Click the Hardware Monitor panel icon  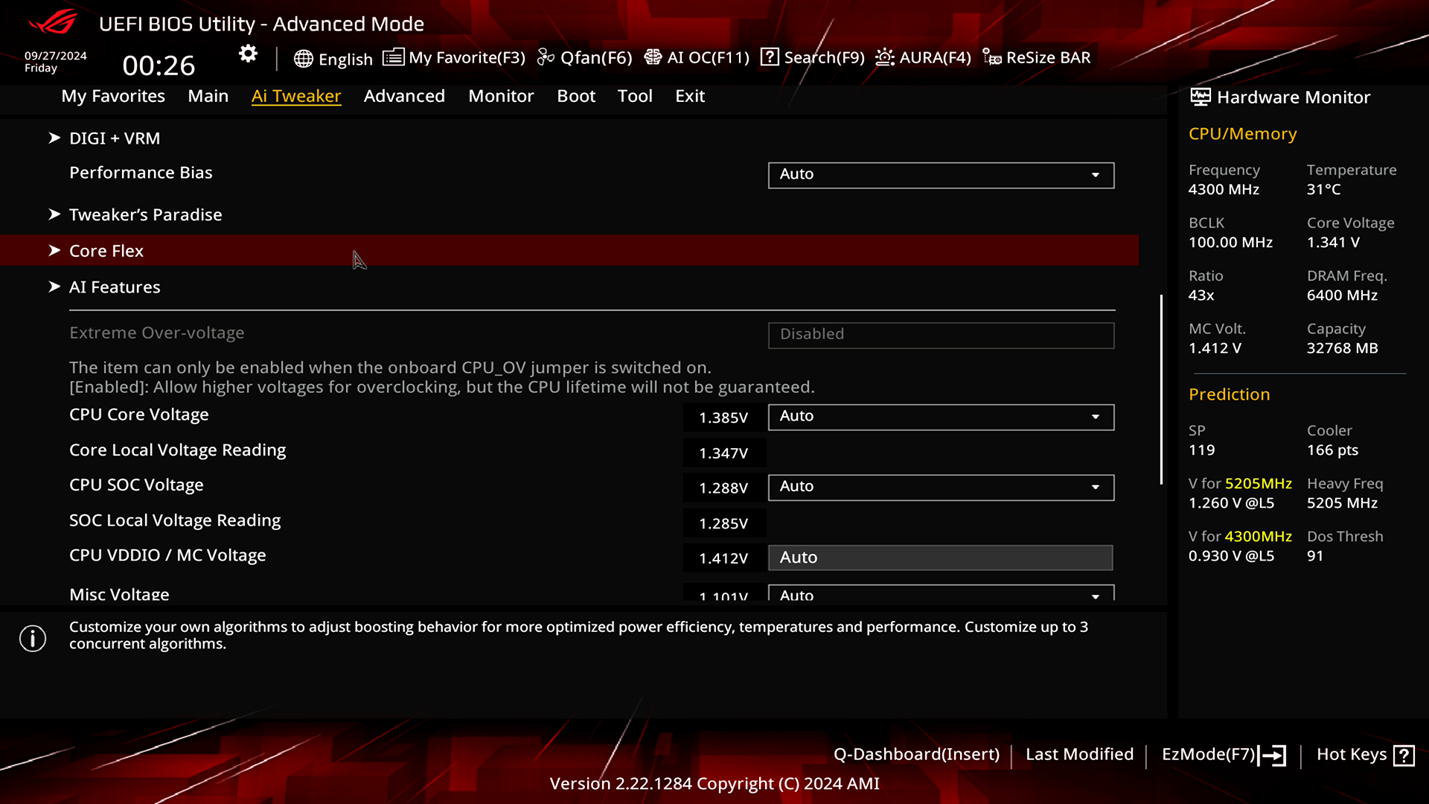coord(1201,97)
